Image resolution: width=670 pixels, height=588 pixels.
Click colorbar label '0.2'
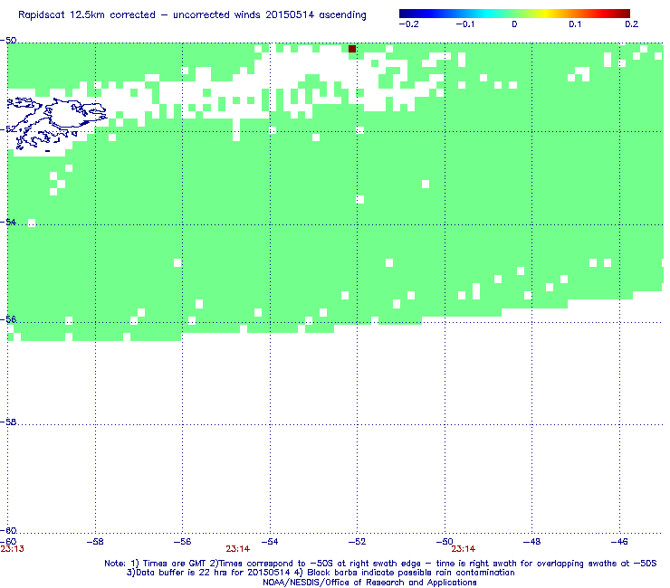click(631, 24)
